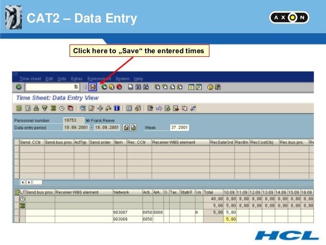Click the Customize Local Layout icon
326x245 pixels.
point(218,87)
